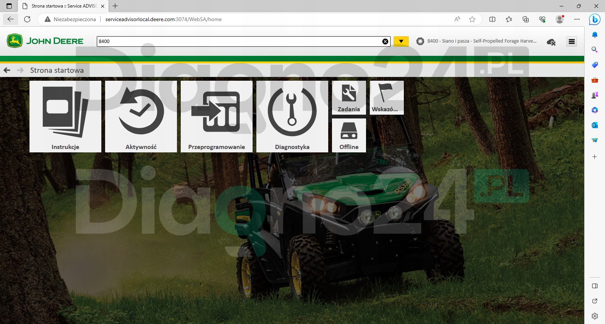
Task: Add a sidebar app with plus button
Action: coord(595,157)
